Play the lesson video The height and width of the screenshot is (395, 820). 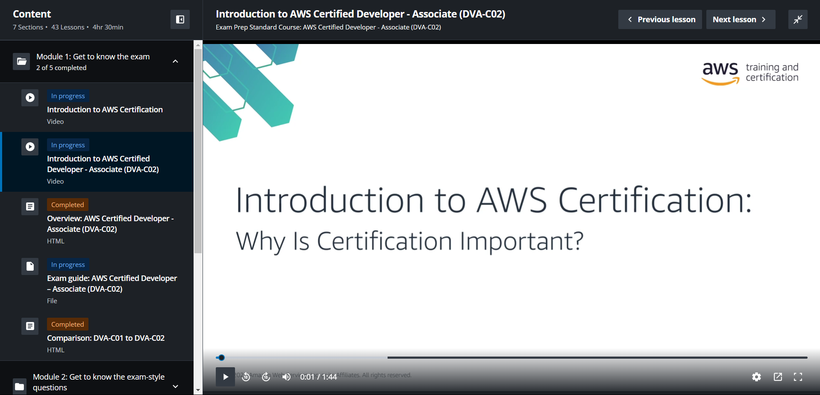coord(225,377)
